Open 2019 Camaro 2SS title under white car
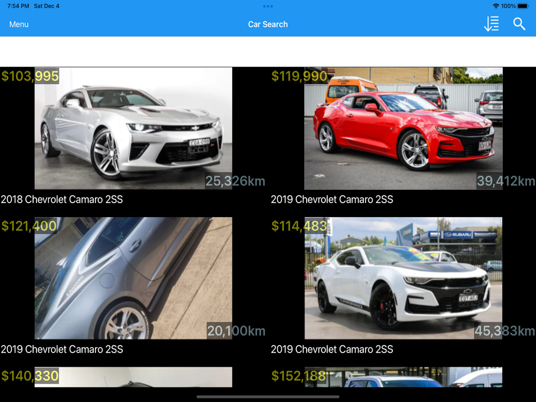The image size is (536, 402). 332,349
